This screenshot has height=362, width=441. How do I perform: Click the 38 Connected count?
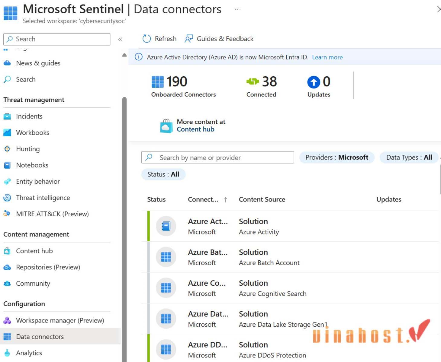(x=269, y=81)
